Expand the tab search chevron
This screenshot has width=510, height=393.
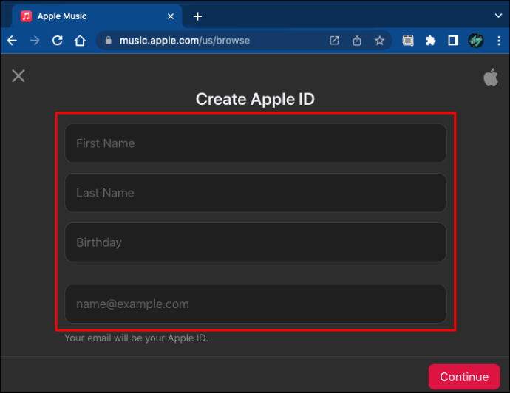(x=498, y=16)
